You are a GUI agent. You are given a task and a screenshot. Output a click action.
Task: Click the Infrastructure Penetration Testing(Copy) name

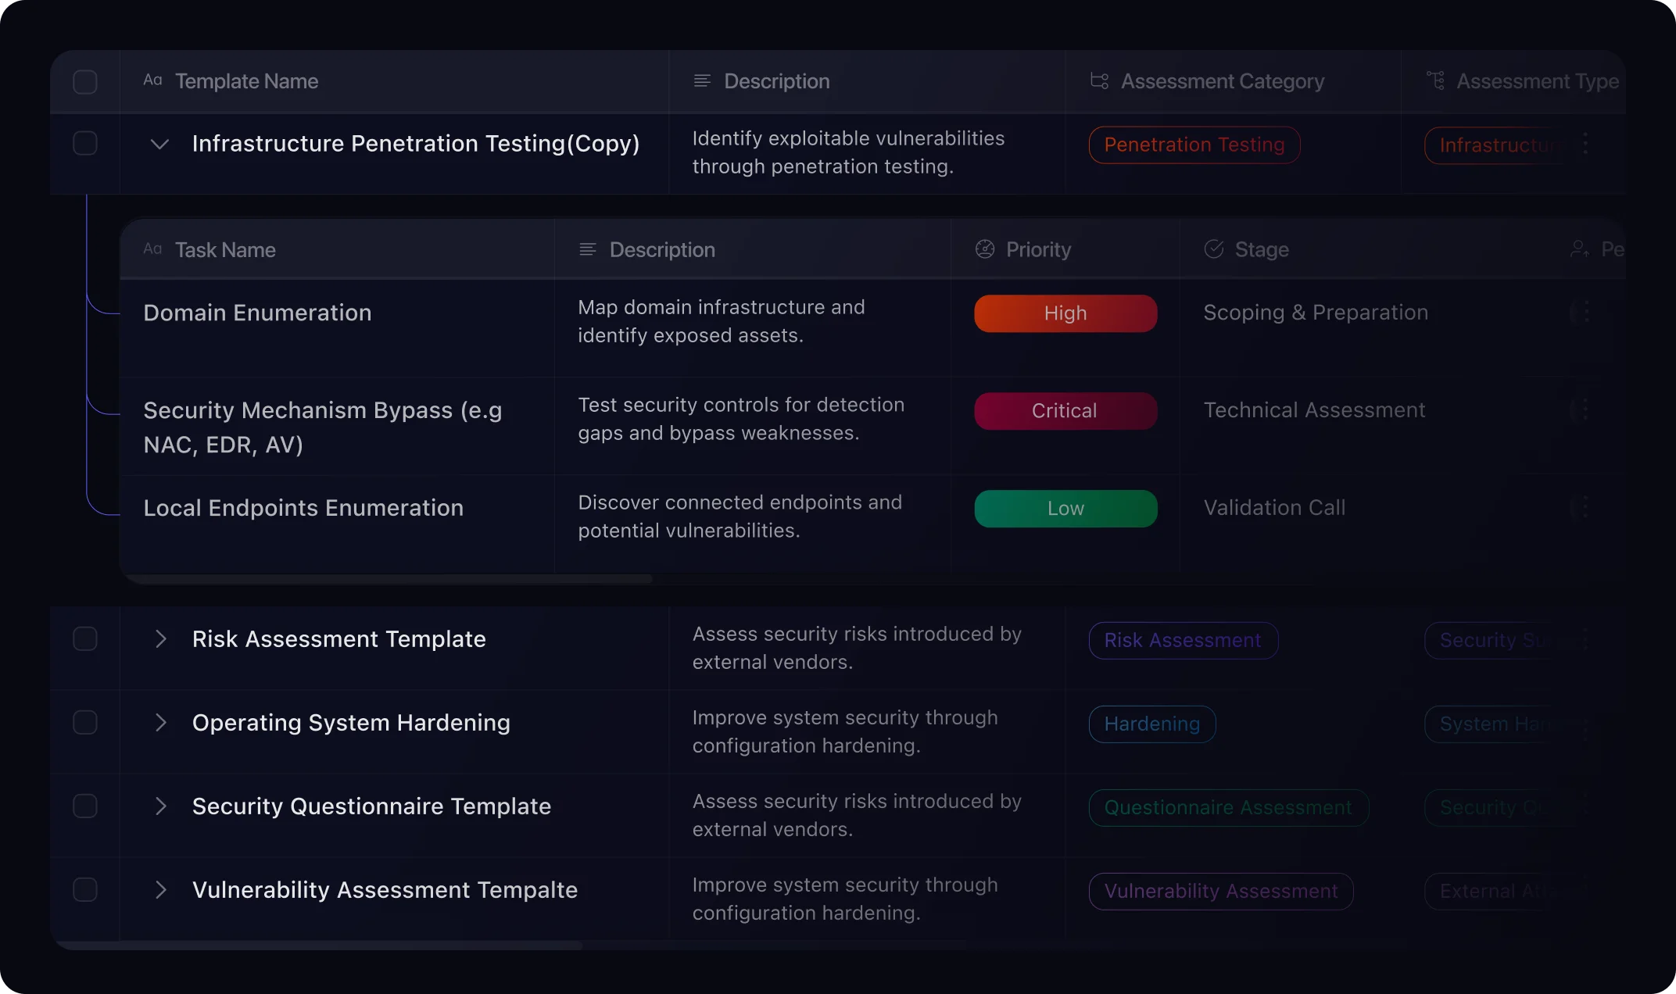(416, 144)
